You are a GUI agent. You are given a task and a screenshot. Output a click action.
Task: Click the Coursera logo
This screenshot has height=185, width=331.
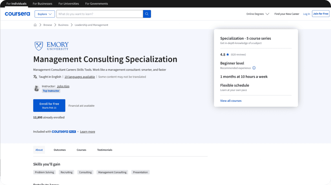(x=17, y=14)
